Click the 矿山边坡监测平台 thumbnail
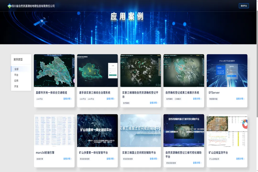The width and height of the screenshot is (258, 172). (227, 130)
